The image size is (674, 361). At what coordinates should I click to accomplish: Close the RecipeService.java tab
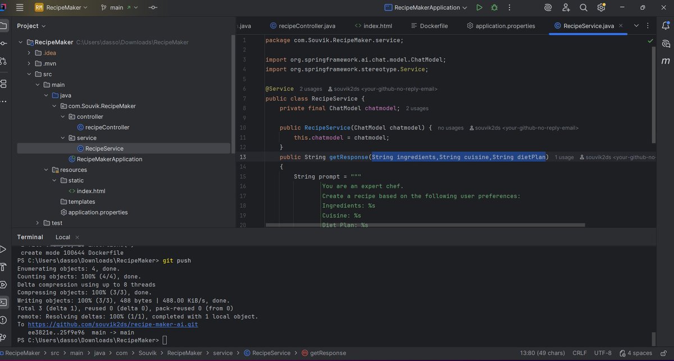pos(621,26)
